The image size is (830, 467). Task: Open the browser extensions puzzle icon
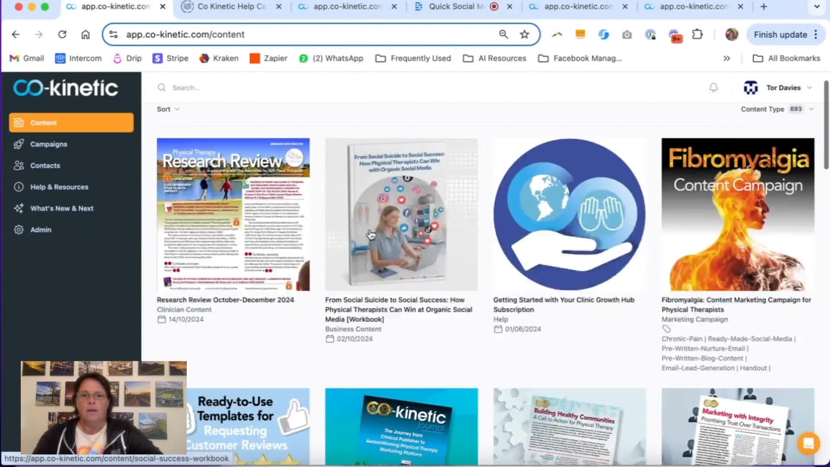[697, 34]
